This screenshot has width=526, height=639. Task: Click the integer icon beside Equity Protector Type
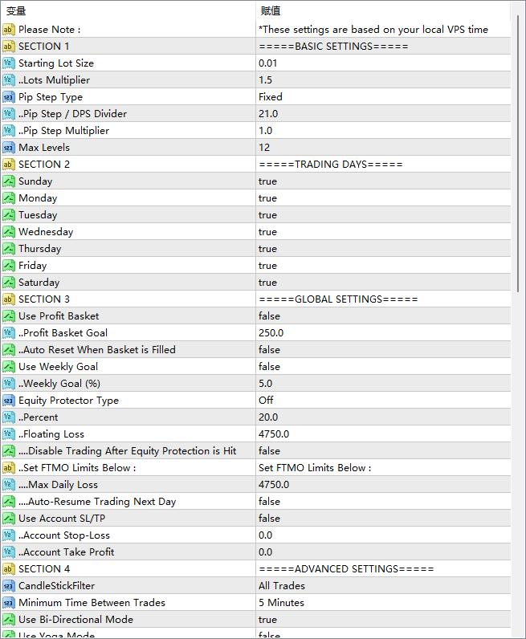[x=9, y=401]
